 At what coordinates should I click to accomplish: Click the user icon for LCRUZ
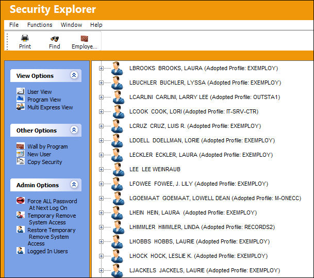[118, 126]
